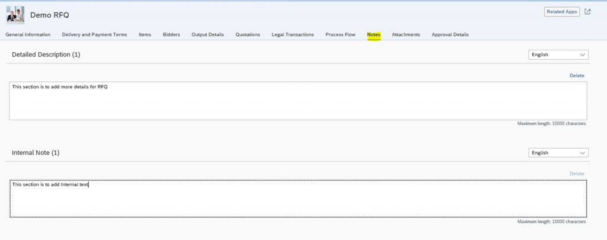Screen dimensions: 607x240
Task: Go to the Items tab
Action: pyautogui.click(x=145, y=34)
